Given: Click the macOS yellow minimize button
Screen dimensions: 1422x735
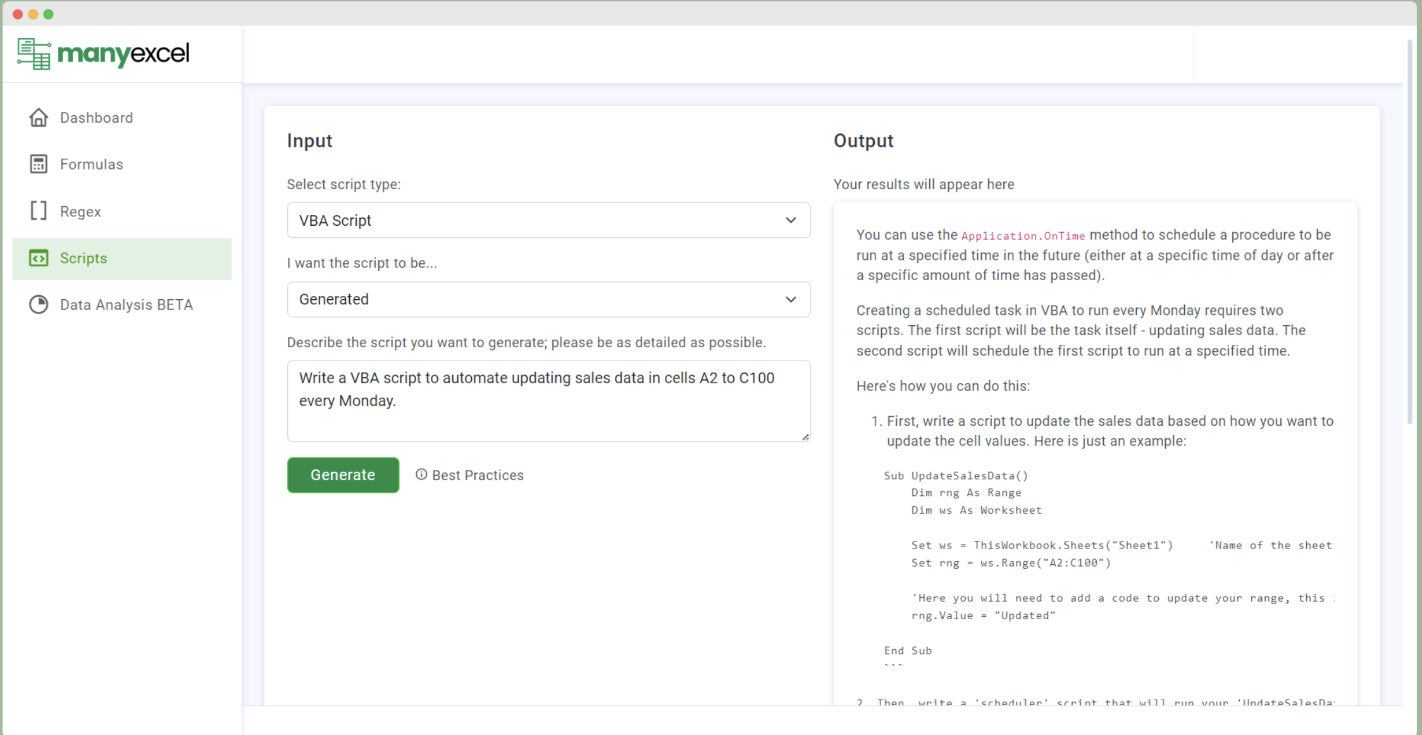Looking at the screenshot, I should tap(33, 14).
